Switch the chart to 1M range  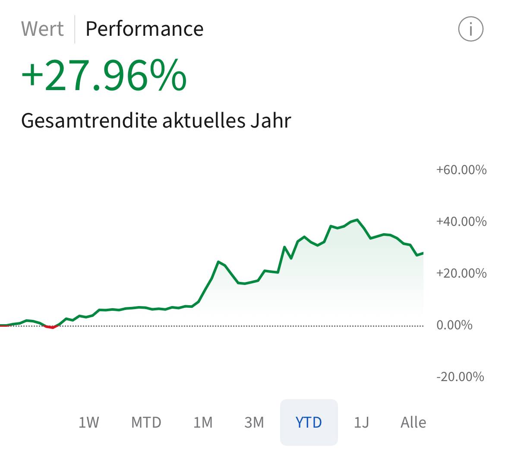point(203,422)
